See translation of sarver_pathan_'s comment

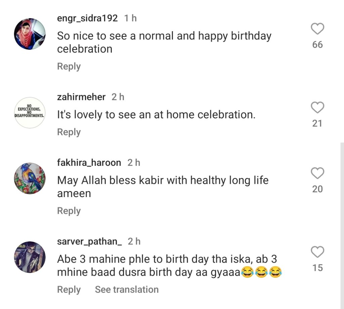pyautogui.click(x=127, y=289)
